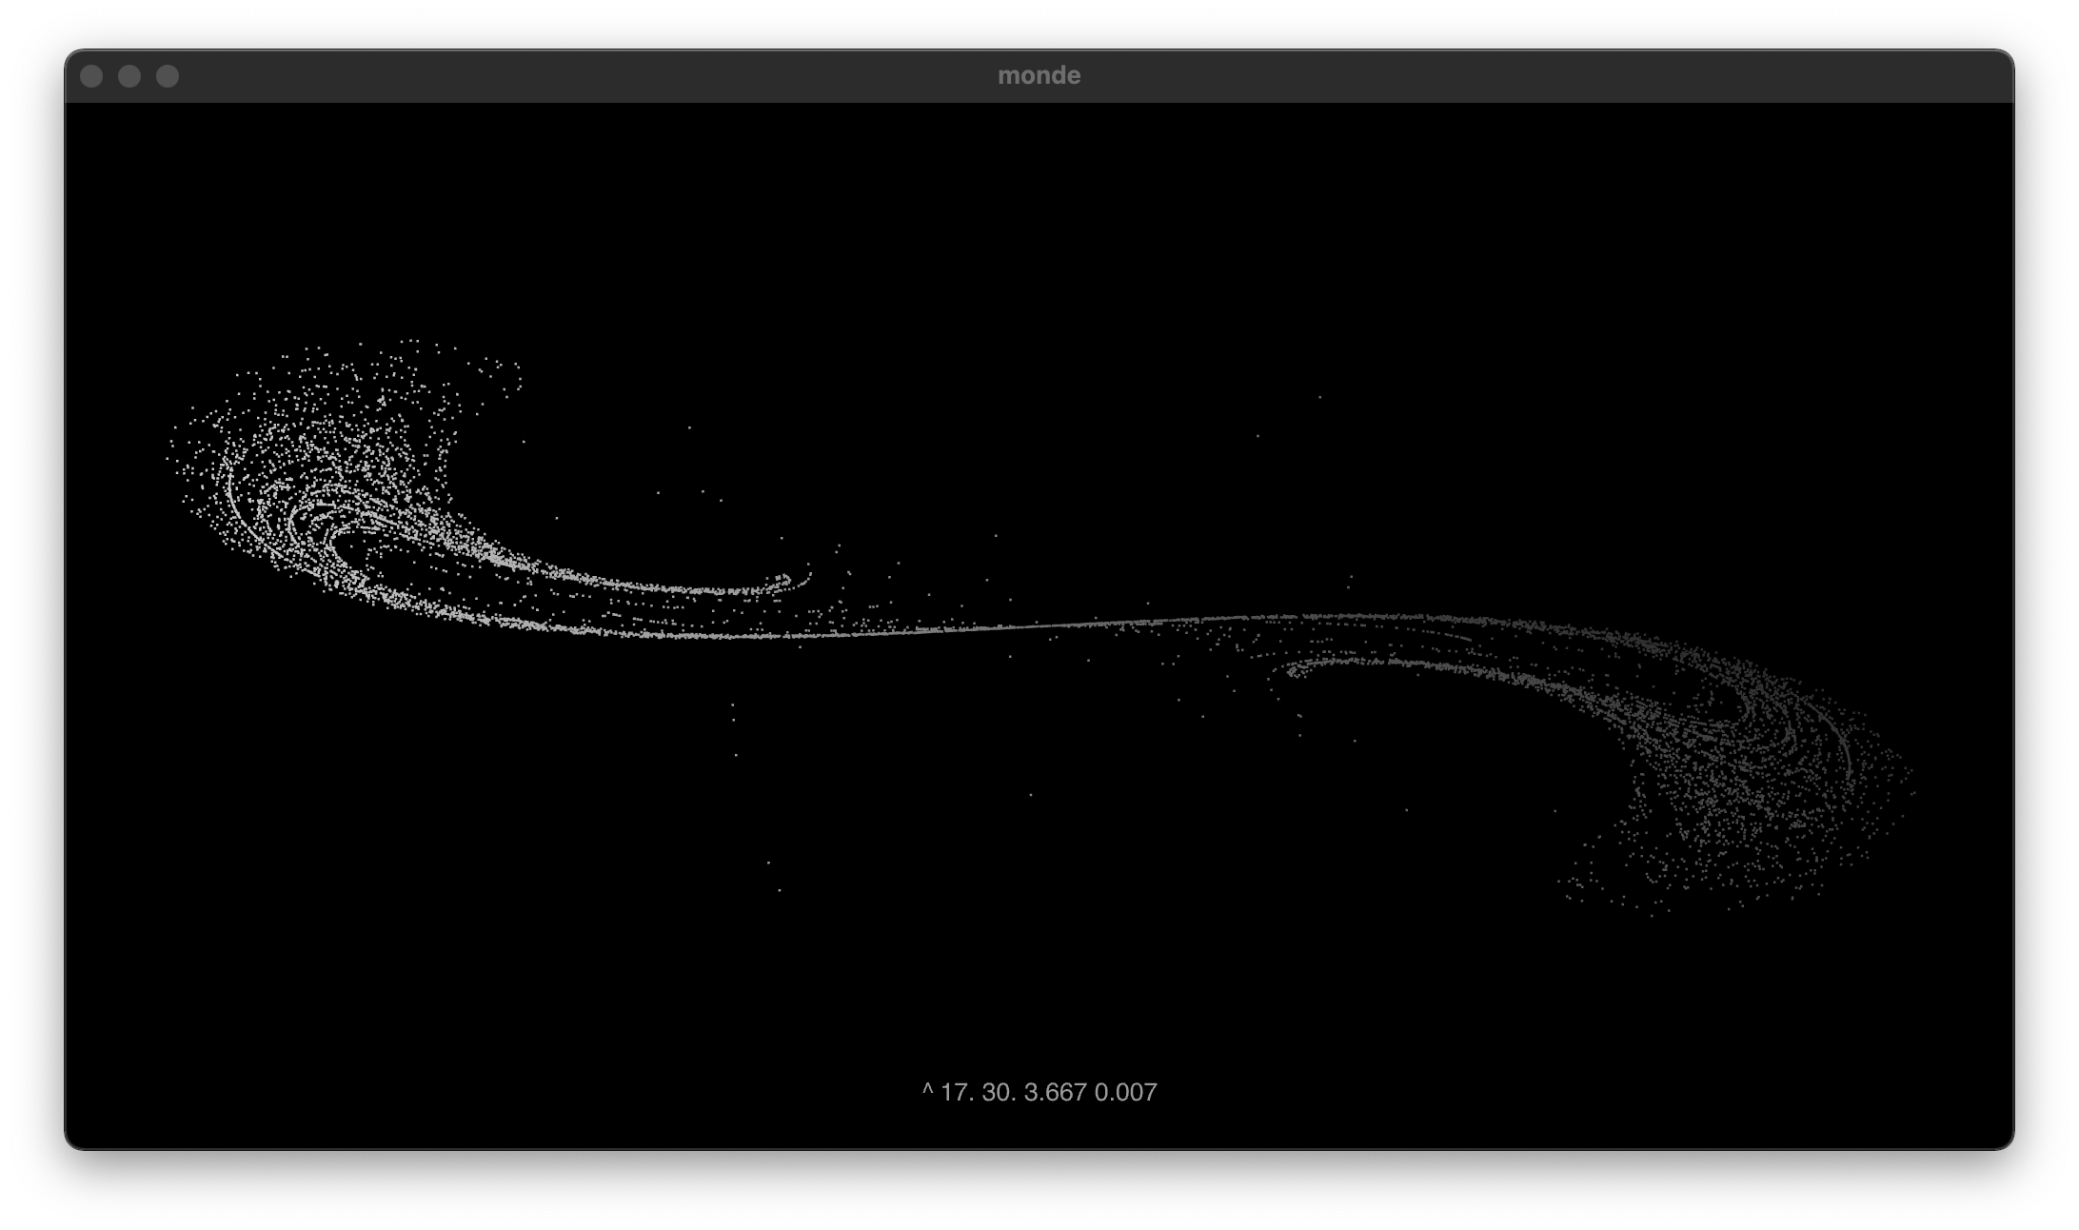Screen dimensions: 2079x1230
Task: Click the curled tip of the left inner arm
Action: (784, 578)
